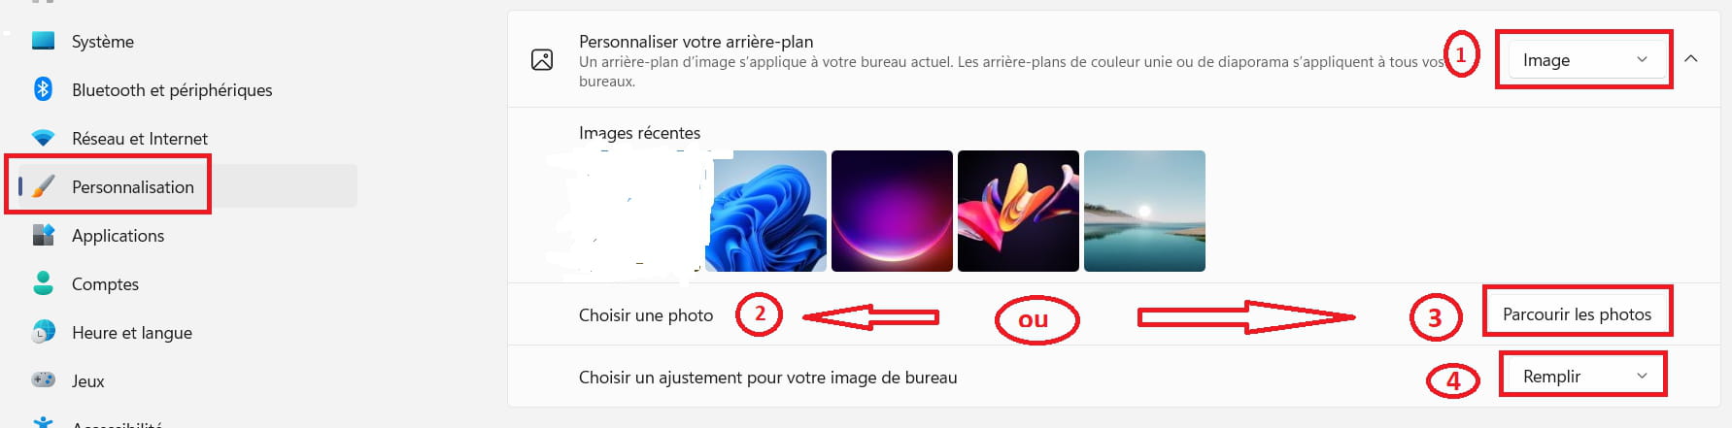Select the lake sunrise landscape wallpaper
This screenshot has height=428, width=1732.
[1144, 211]
